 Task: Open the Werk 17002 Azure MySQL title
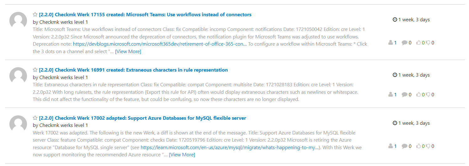(142, 118)
